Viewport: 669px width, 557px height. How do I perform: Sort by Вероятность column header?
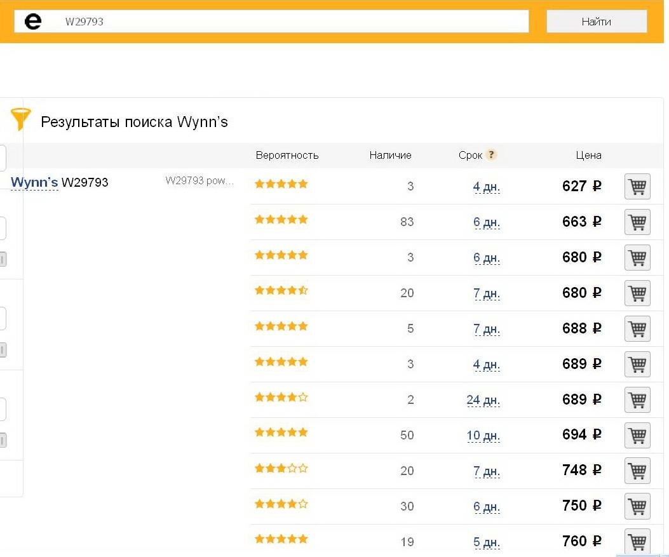[x=287, y=155]
